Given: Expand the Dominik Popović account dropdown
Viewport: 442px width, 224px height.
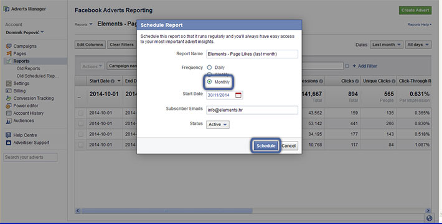Looking at the screenshot, I should [x=25, y=32].
